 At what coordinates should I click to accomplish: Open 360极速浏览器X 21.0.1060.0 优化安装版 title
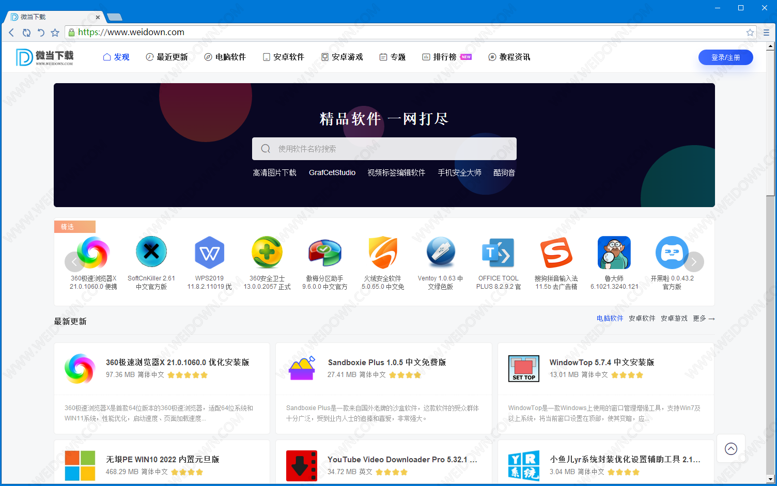click(x=178, y=362)
